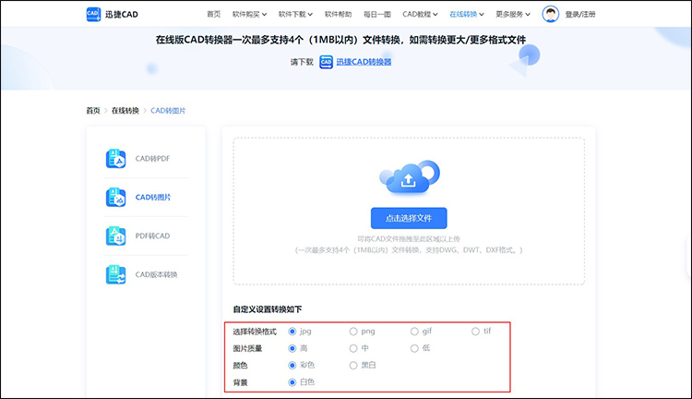The width and height of the screenshot is (692, 399).
Task: Set image quality to 低
Action: 414,348
